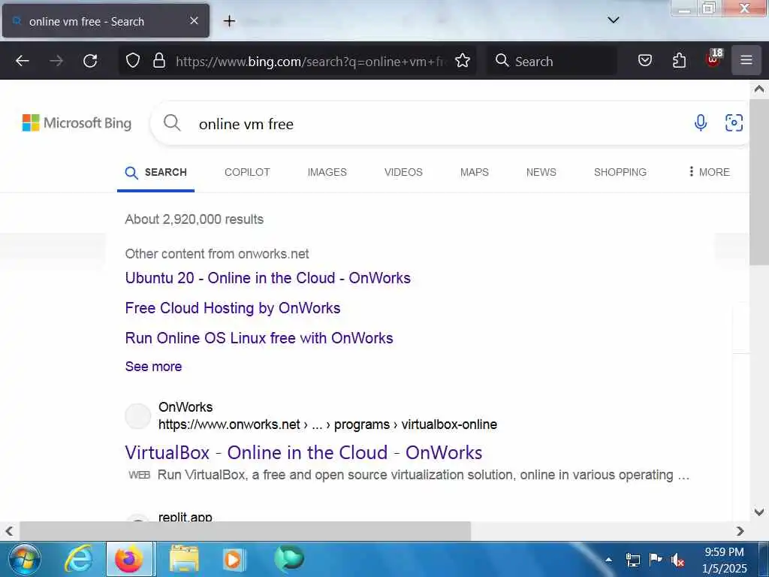Show site security info via the padlock icon

(159, 61)
